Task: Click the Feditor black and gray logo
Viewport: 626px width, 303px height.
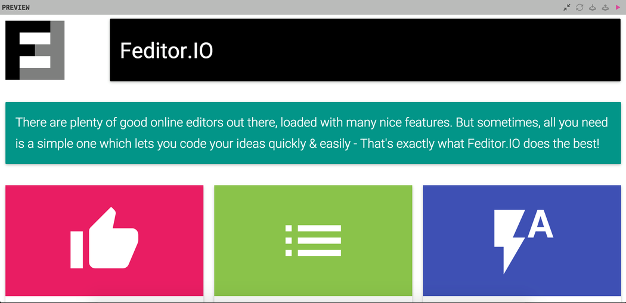Action: [x=35, y=50]
